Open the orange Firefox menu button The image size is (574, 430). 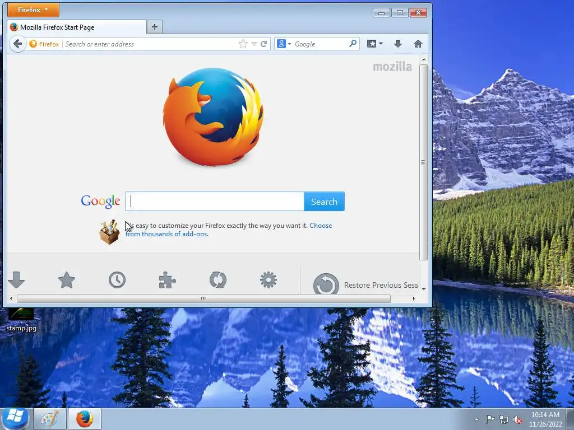coord(33,10)
